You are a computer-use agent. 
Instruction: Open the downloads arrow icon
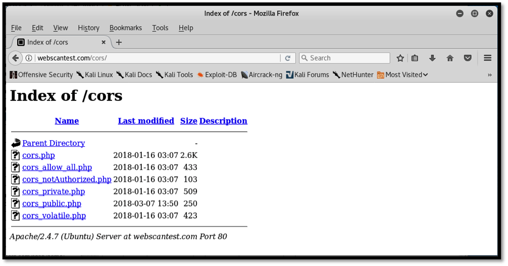(x=432, y=58)
